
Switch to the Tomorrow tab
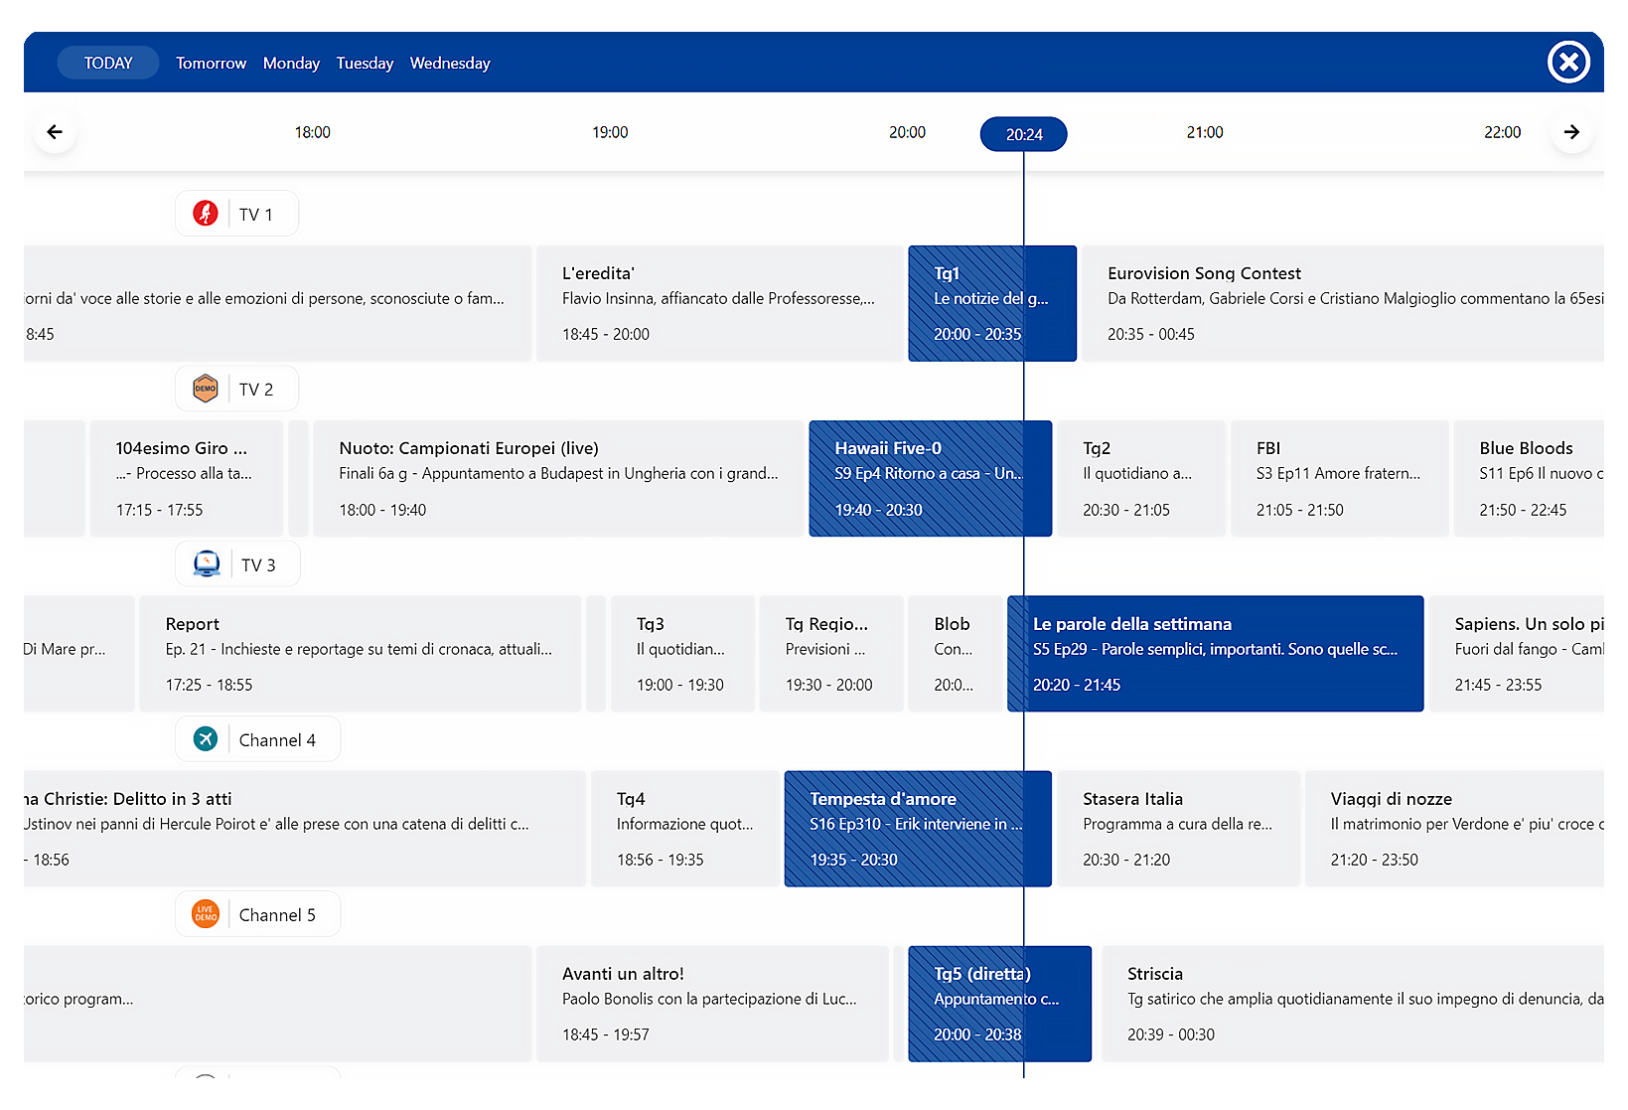(211, 63)
